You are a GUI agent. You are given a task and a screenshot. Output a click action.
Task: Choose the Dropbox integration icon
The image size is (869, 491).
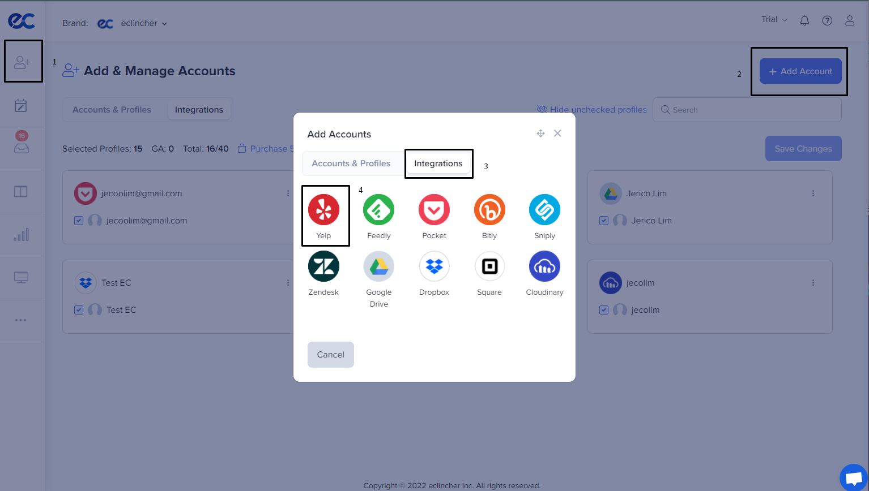point(434,266)
